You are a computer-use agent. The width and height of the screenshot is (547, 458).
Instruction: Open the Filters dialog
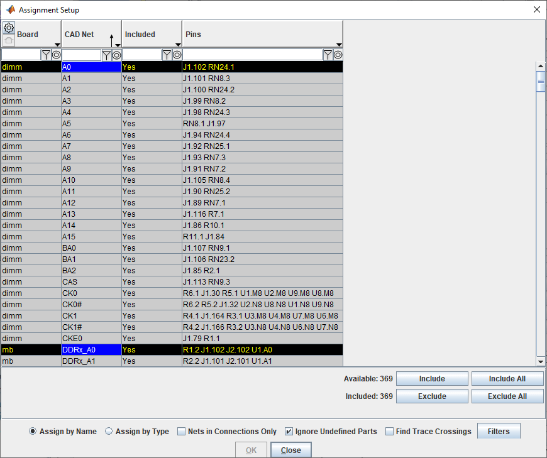[499, 432]
